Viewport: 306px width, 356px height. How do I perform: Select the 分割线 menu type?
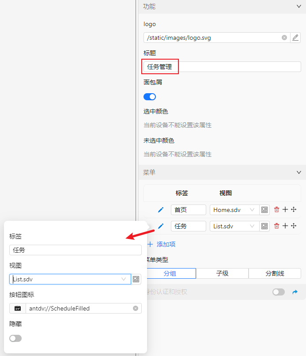pyautogui.click(x=275, y=273)
